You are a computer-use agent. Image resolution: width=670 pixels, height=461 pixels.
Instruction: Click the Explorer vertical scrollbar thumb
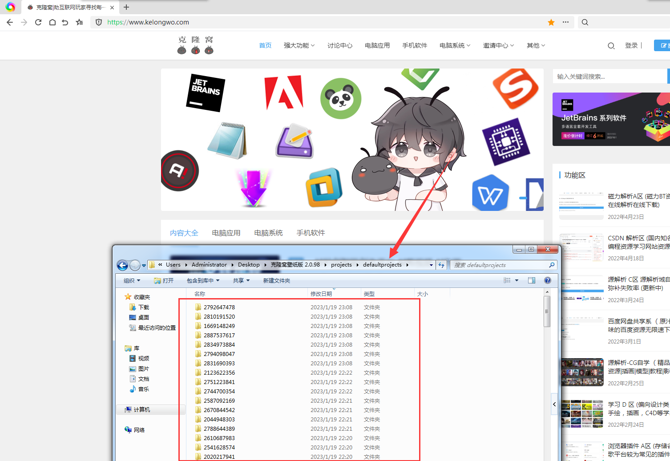(x=547, y=311)
